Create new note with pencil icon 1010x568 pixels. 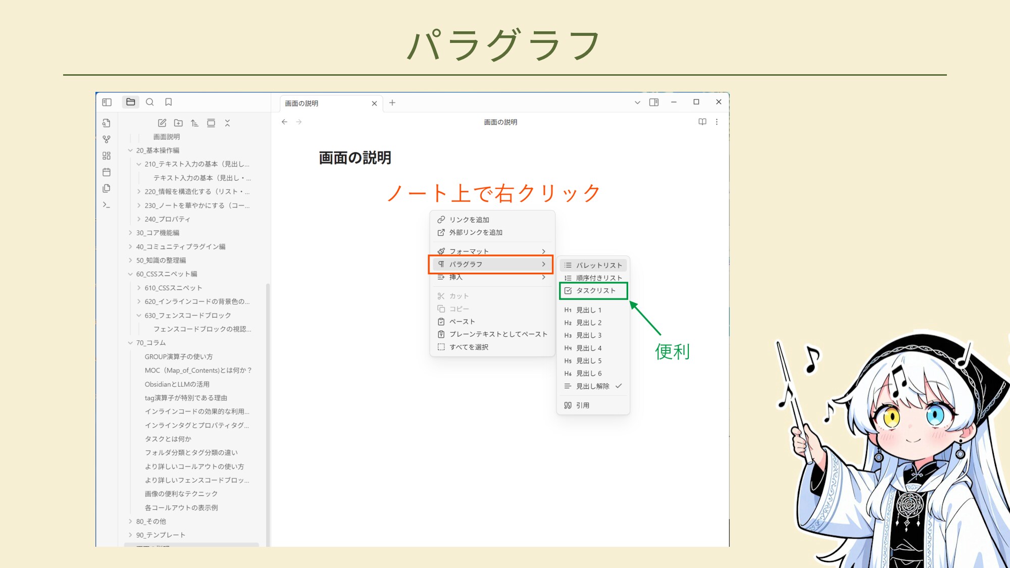click(162, 123)
